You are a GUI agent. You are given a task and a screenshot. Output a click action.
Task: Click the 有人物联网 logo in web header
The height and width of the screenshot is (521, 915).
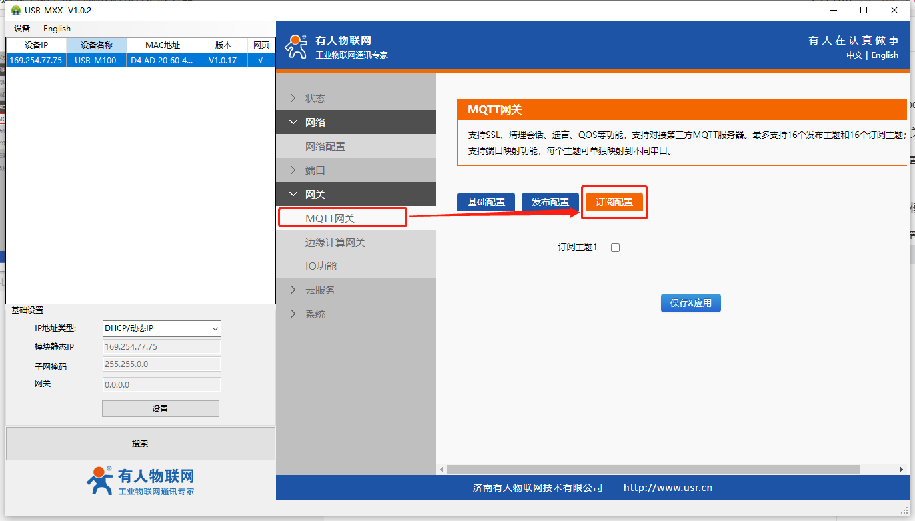click(x=296, y=46)
